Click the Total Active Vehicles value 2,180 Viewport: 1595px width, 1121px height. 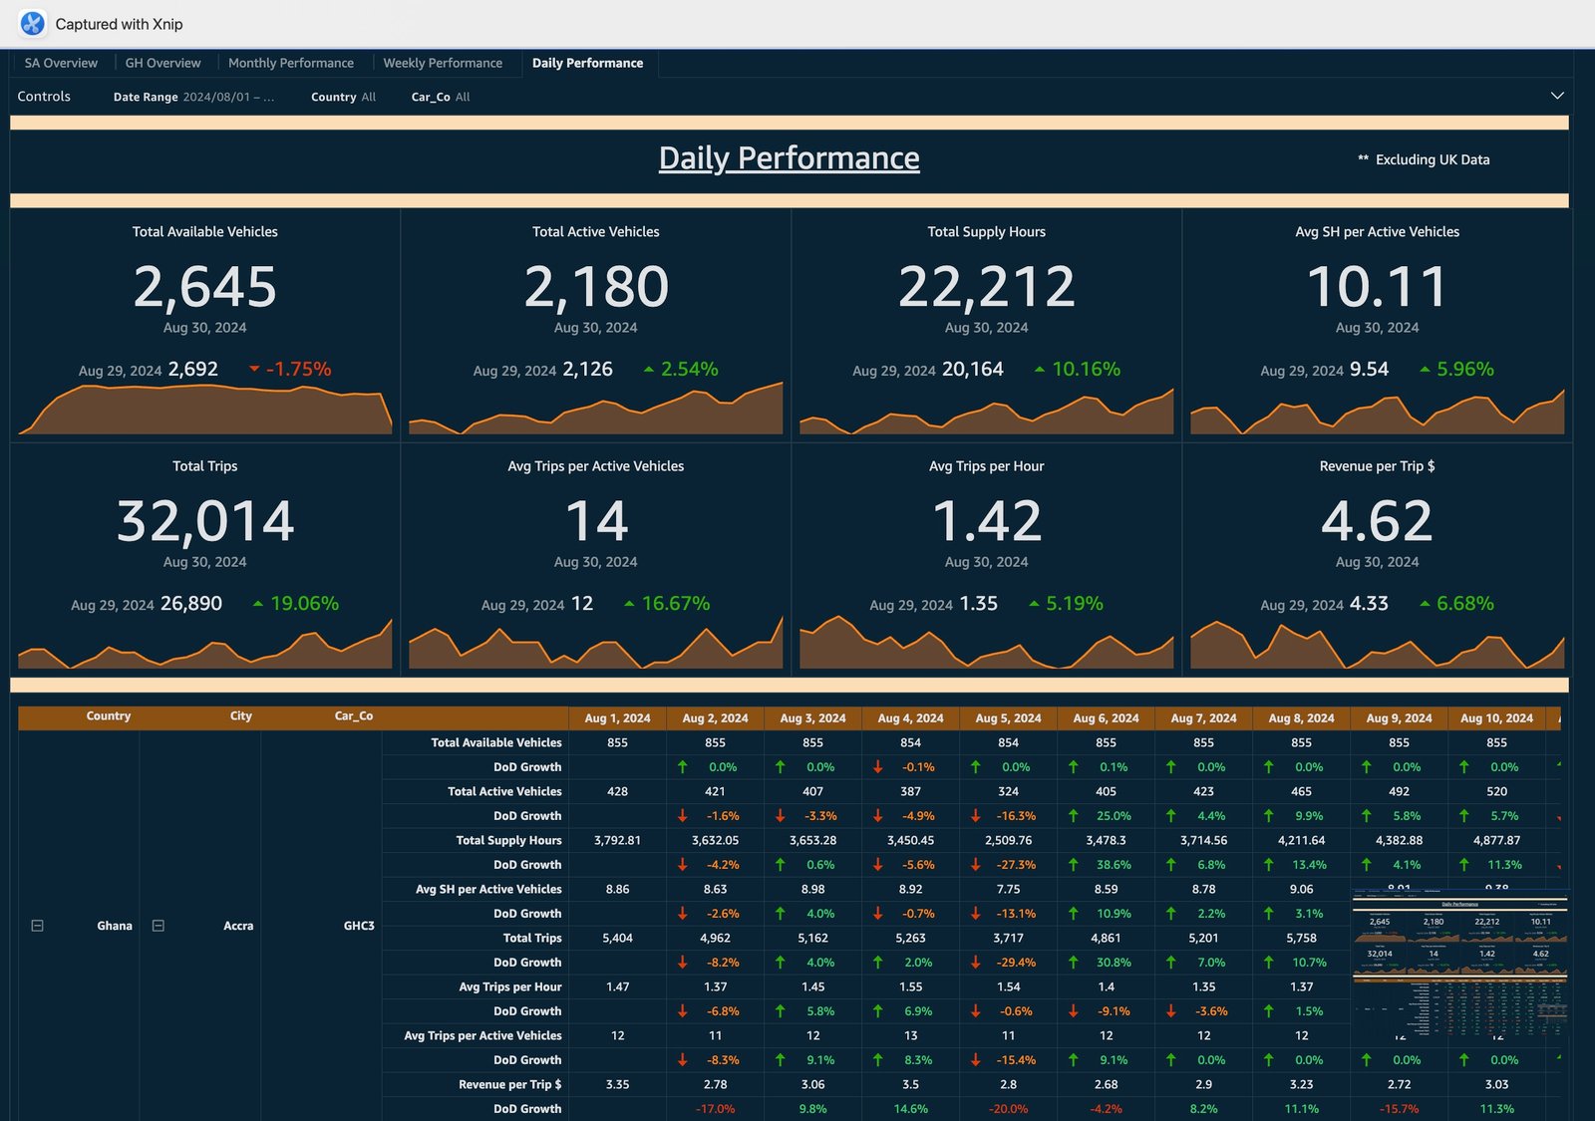(596, 287)
